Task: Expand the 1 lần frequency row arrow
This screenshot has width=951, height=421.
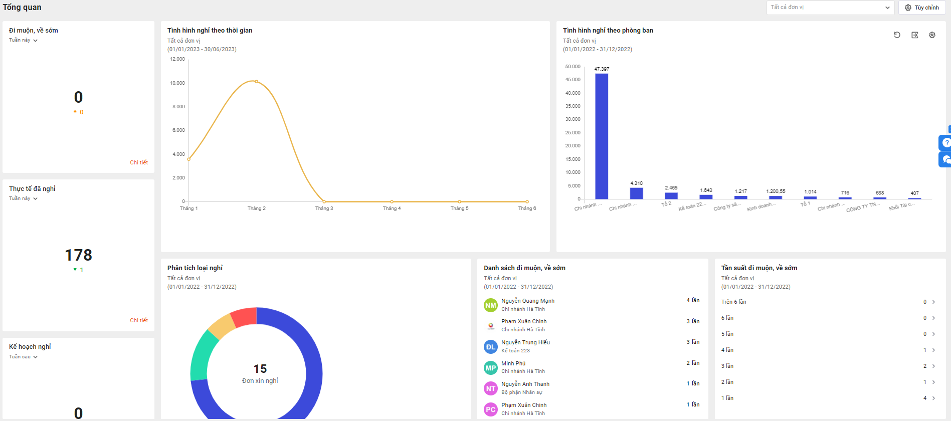Action: tap(933, 398)
